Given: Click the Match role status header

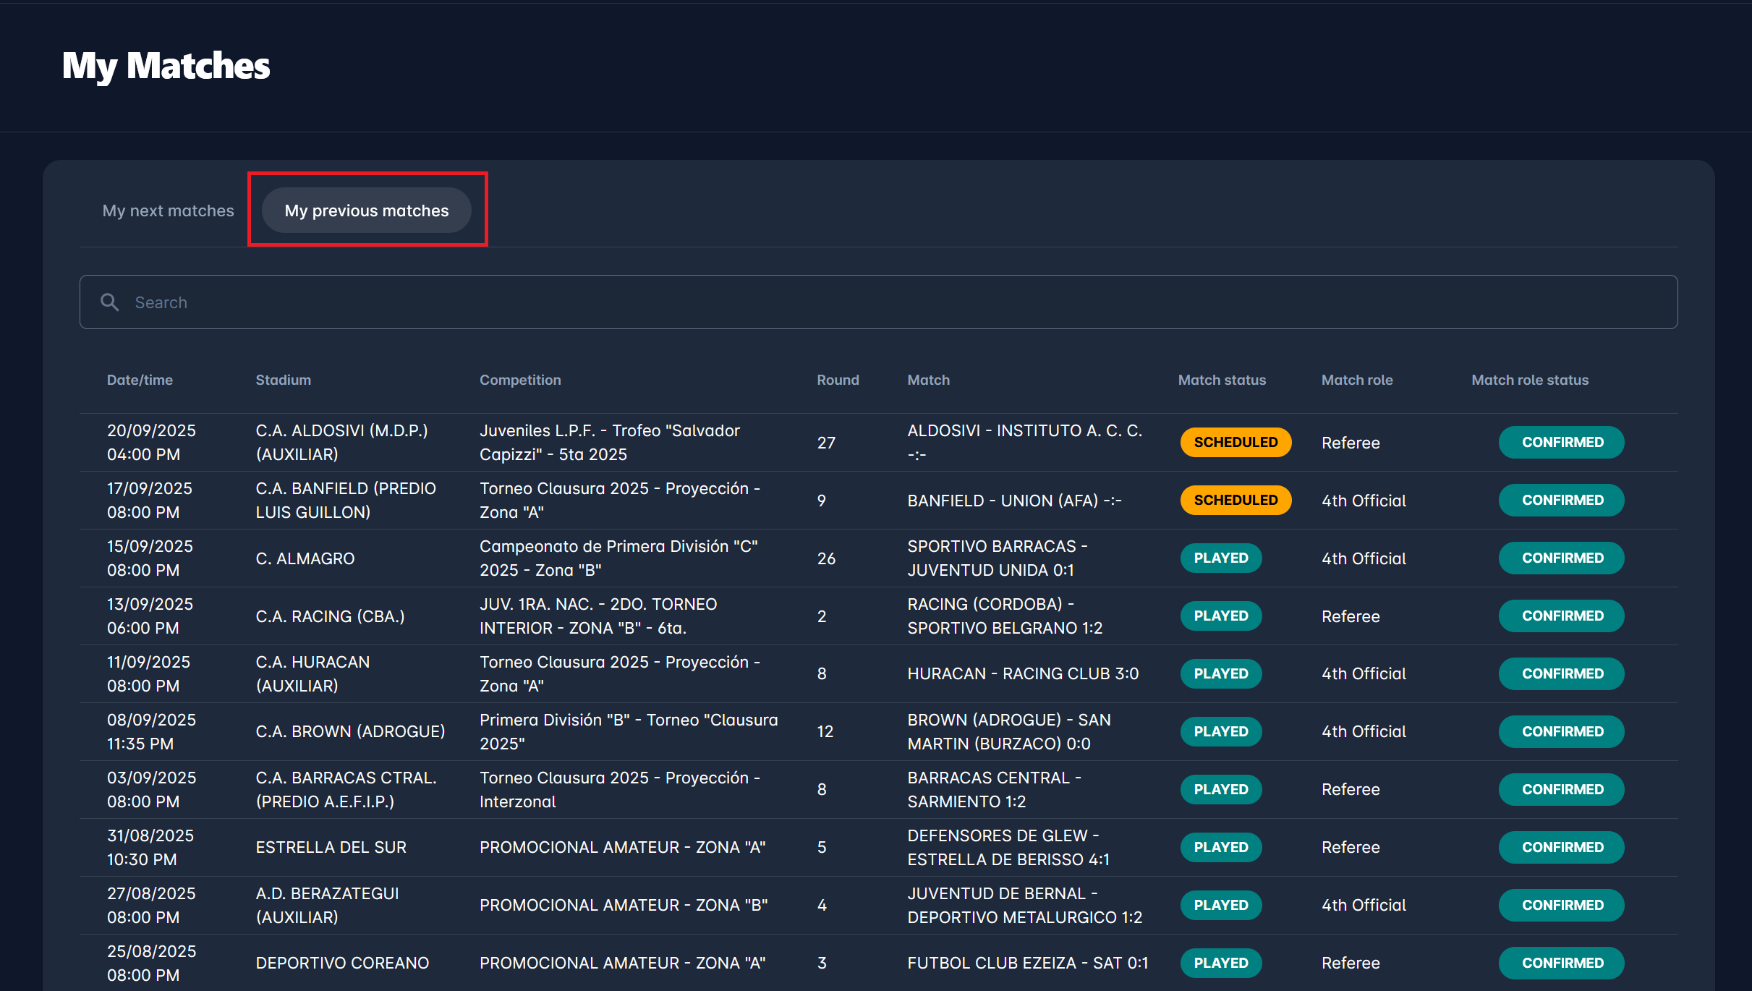Looking at the screenshot, I should click(1530, 380).
